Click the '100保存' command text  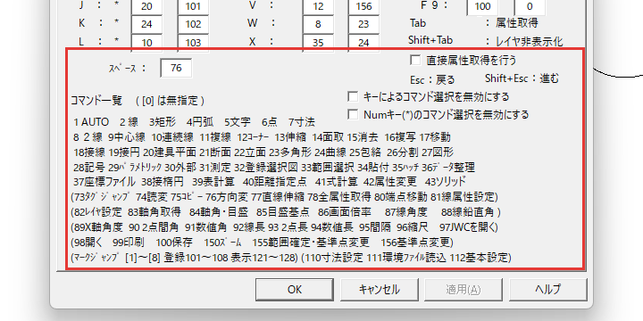(x=174, y=243)
